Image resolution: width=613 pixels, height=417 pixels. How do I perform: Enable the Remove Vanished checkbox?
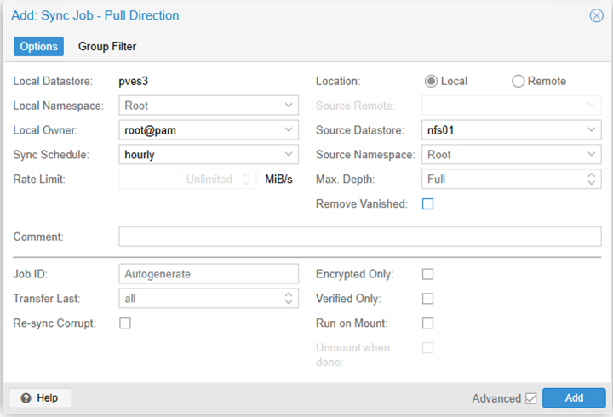pos(428,204)
